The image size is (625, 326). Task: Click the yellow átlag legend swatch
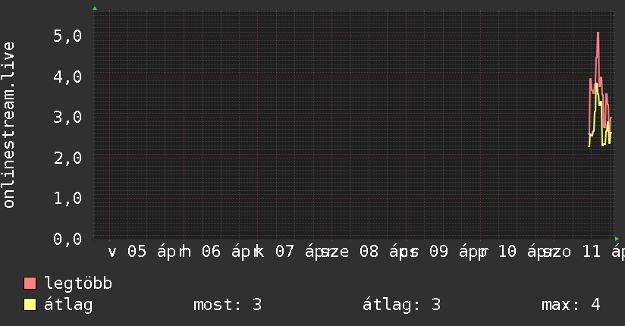[30, 305]
